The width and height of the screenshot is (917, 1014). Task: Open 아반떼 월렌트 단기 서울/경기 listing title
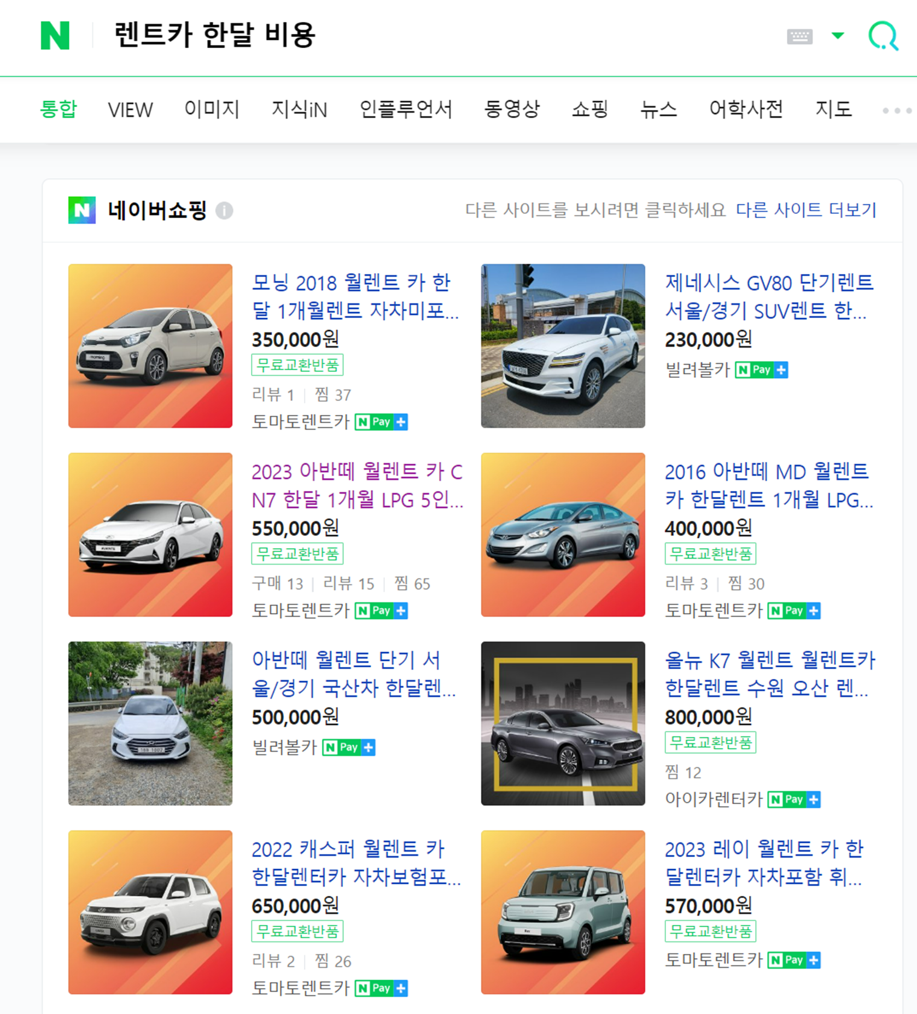tap(354, 674)
